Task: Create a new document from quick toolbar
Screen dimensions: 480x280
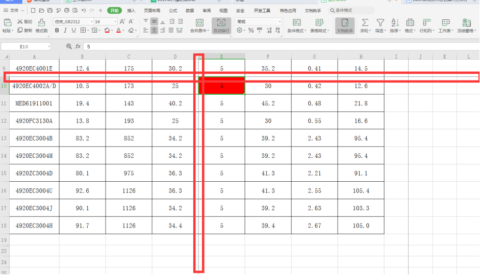Action: click(x=33, y=10)
